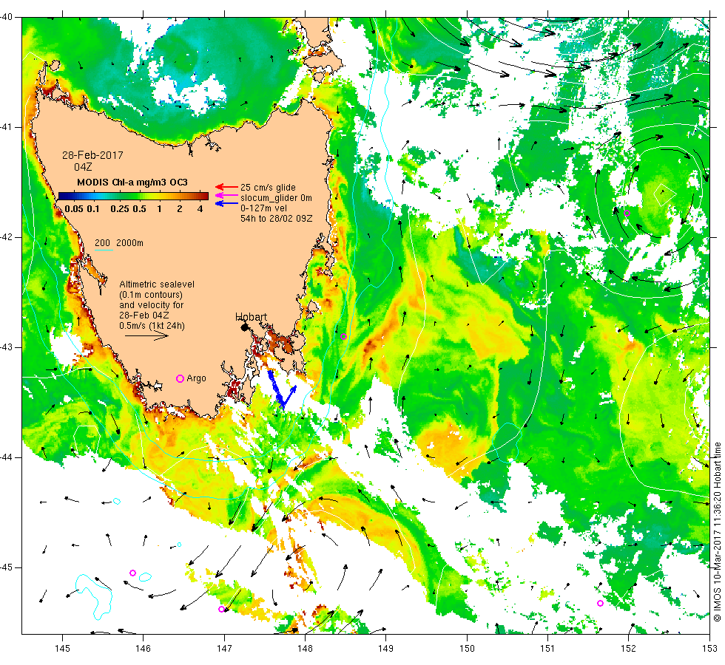Click the Hobart city label
Image resolution: width=725 pixels, height=665 pixels.
point(251,317)
